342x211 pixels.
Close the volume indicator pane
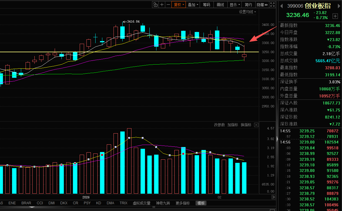point(256,125)
